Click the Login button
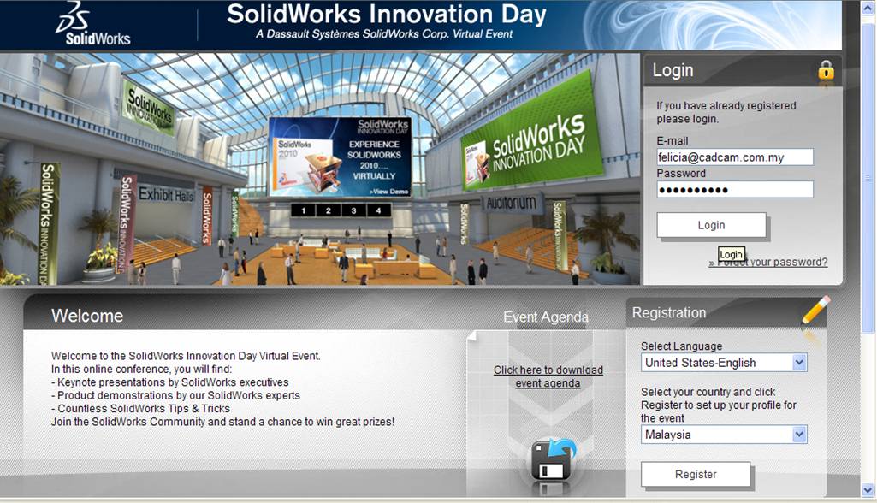This screenshot has height=503, width=877. pyautogui.click(x=712, y=225)
